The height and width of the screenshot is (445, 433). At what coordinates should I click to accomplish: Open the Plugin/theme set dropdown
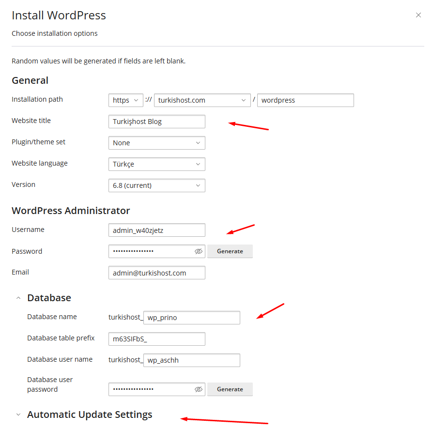click(x=157, y=143)
